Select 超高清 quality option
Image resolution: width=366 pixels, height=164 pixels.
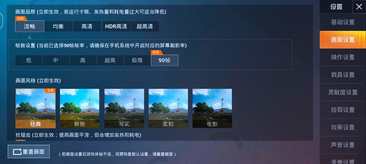(x=145, y=26)
